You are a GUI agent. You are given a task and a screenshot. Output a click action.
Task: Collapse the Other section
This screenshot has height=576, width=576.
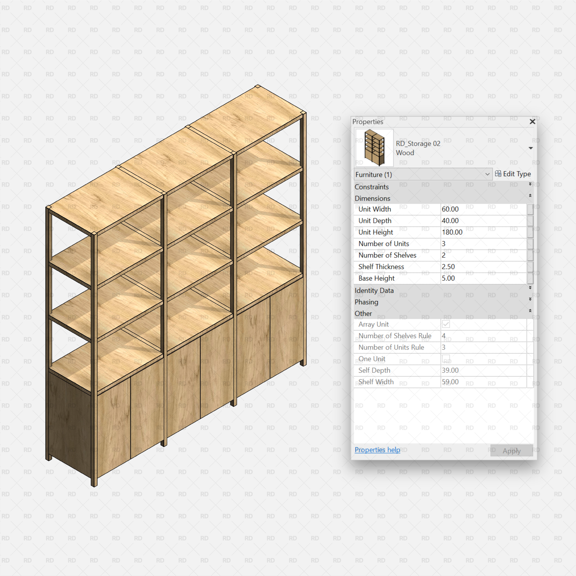coord(530,311)
